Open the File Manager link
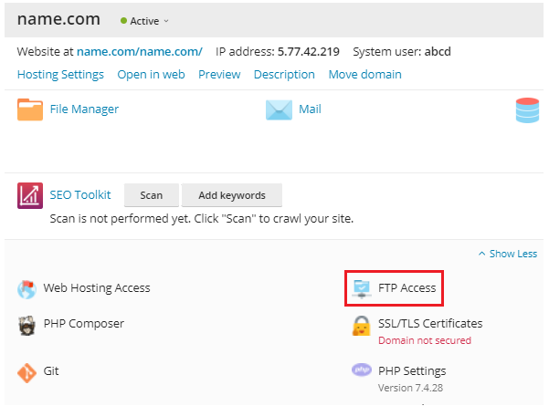The height and width of the screenshot is (406, 549). pyautogui.click(x=84, y=109)
